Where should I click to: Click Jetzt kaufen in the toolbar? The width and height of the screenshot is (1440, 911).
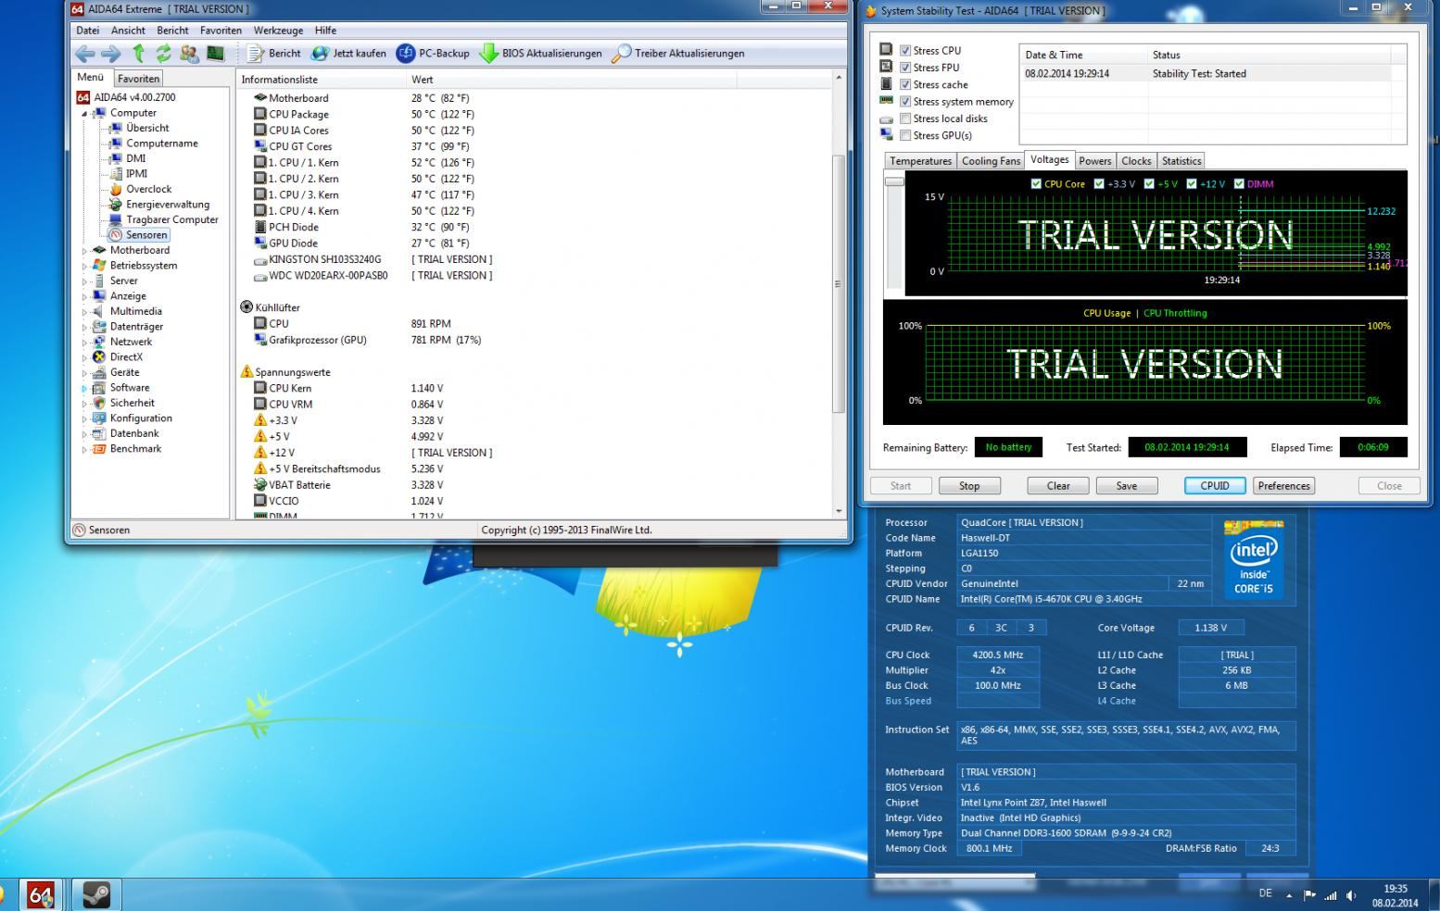point(348,54)
